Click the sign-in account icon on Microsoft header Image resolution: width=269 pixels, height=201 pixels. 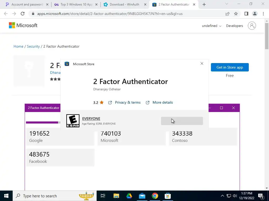point(252,26)
